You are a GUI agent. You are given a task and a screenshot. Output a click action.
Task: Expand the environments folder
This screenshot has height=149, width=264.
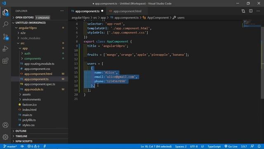pyautogui.click(x=40, y=99)
